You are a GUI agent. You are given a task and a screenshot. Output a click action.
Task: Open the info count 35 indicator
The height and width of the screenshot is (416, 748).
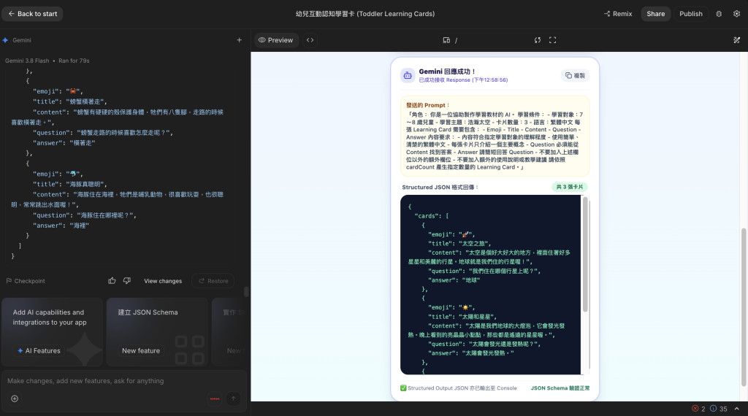(719, 409)
